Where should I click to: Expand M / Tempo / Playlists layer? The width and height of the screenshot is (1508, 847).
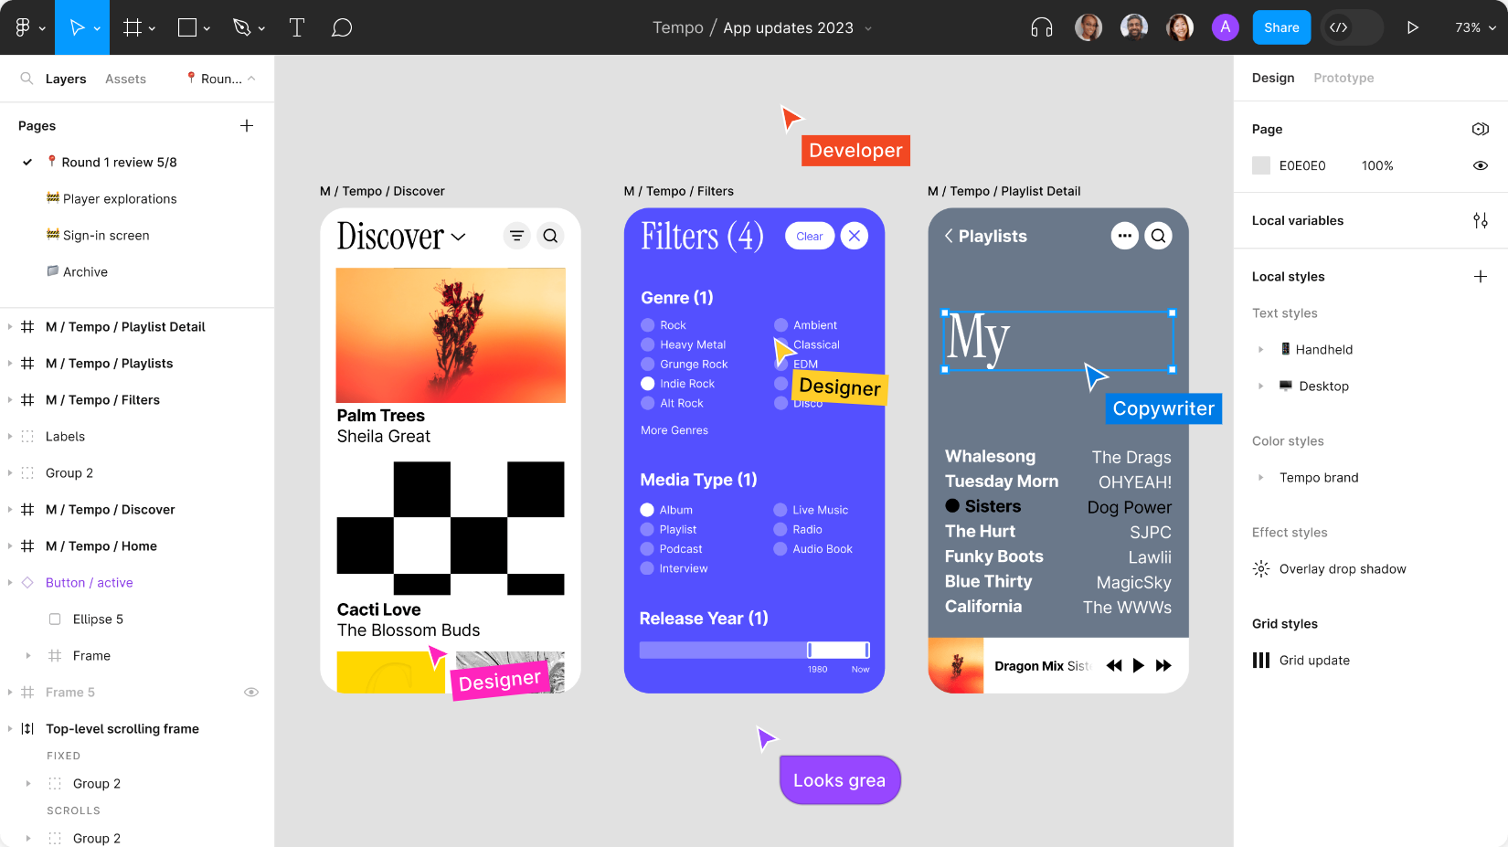click(10, 363)
